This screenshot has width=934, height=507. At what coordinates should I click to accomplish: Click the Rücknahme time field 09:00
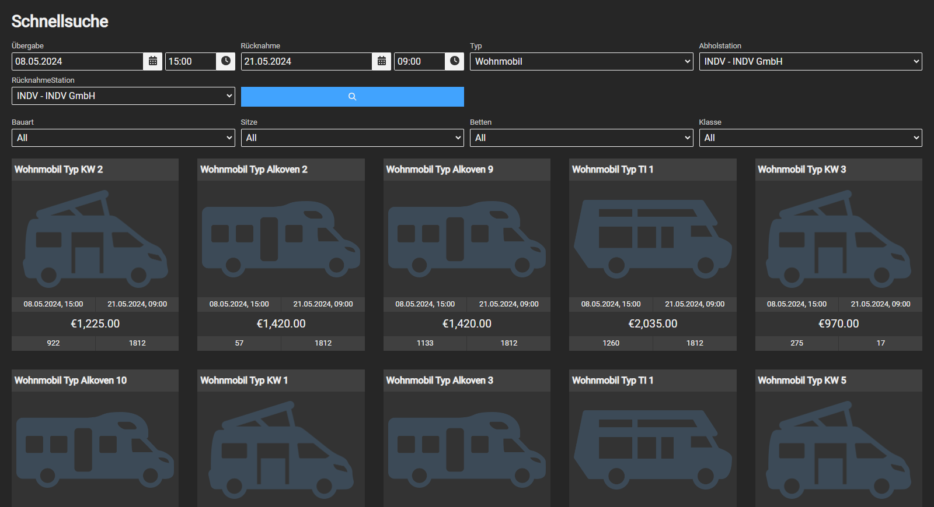click(x=419, y=61)
